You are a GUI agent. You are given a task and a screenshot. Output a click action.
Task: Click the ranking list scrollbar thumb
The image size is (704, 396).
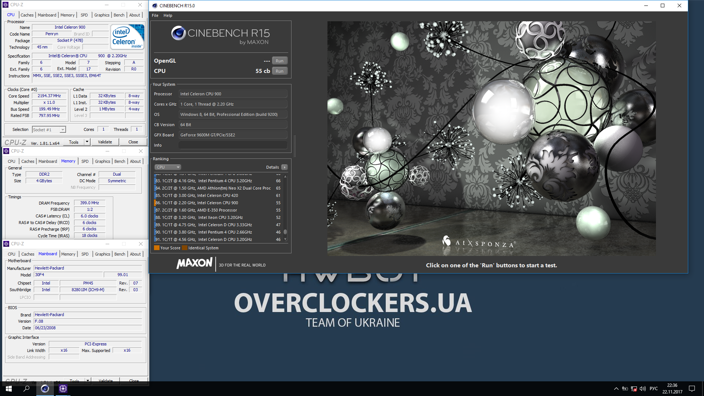pos(285,232)
